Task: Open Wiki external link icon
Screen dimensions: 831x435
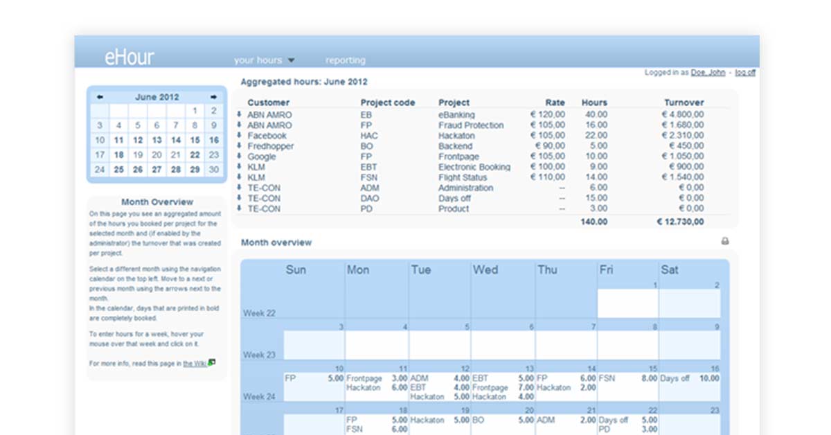Action: click(x=212, y=362)
